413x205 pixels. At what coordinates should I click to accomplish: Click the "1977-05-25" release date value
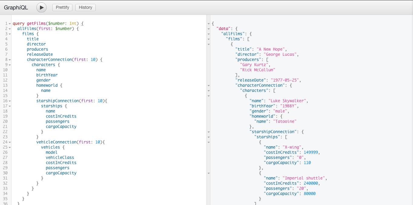point(285,80)
